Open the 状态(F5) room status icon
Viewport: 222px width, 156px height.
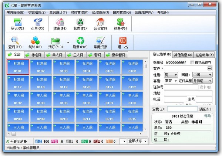click(80, 22)
